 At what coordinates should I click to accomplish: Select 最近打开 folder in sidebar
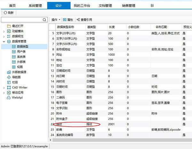18,26
